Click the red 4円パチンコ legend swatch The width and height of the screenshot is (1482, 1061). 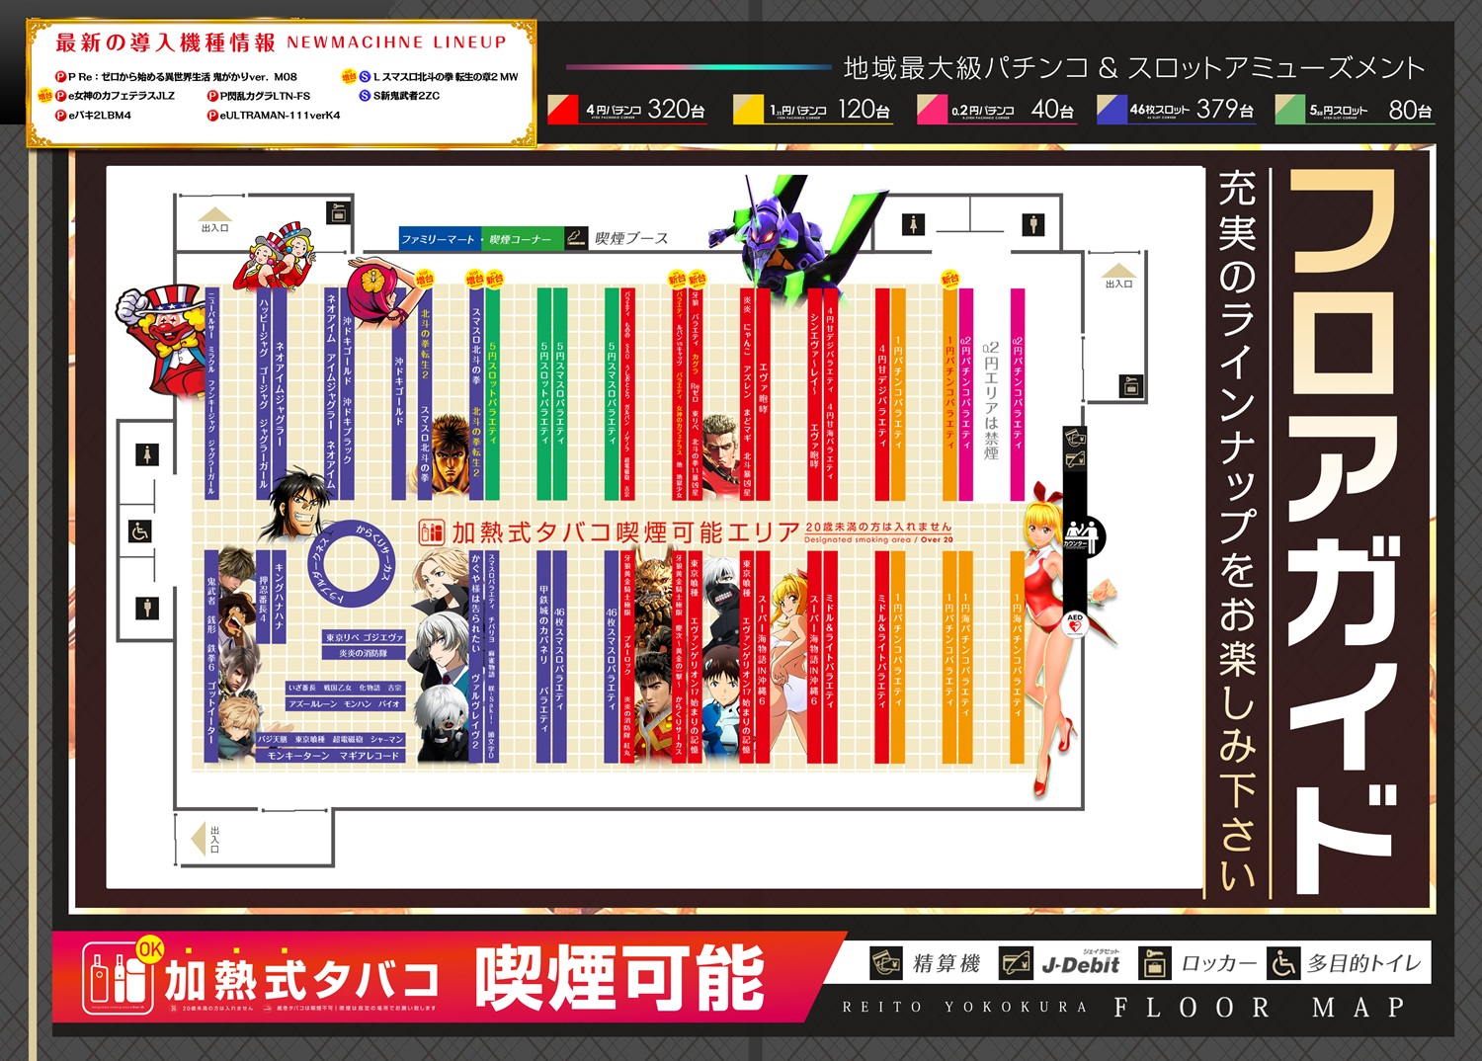[x=565, y=109]
